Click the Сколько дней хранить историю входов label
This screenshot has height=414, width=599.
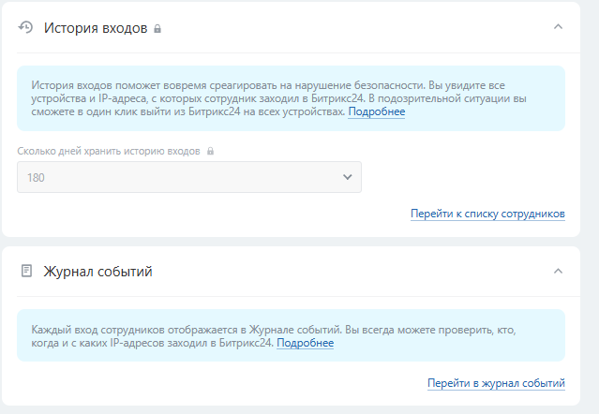pos(109,151)
